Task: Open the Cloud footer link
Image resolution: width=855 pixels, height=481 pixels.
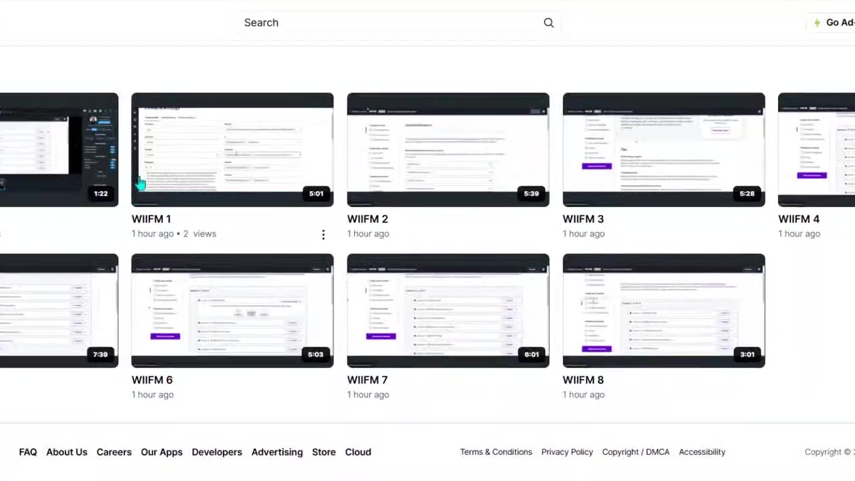Action: tap(358, 452)
